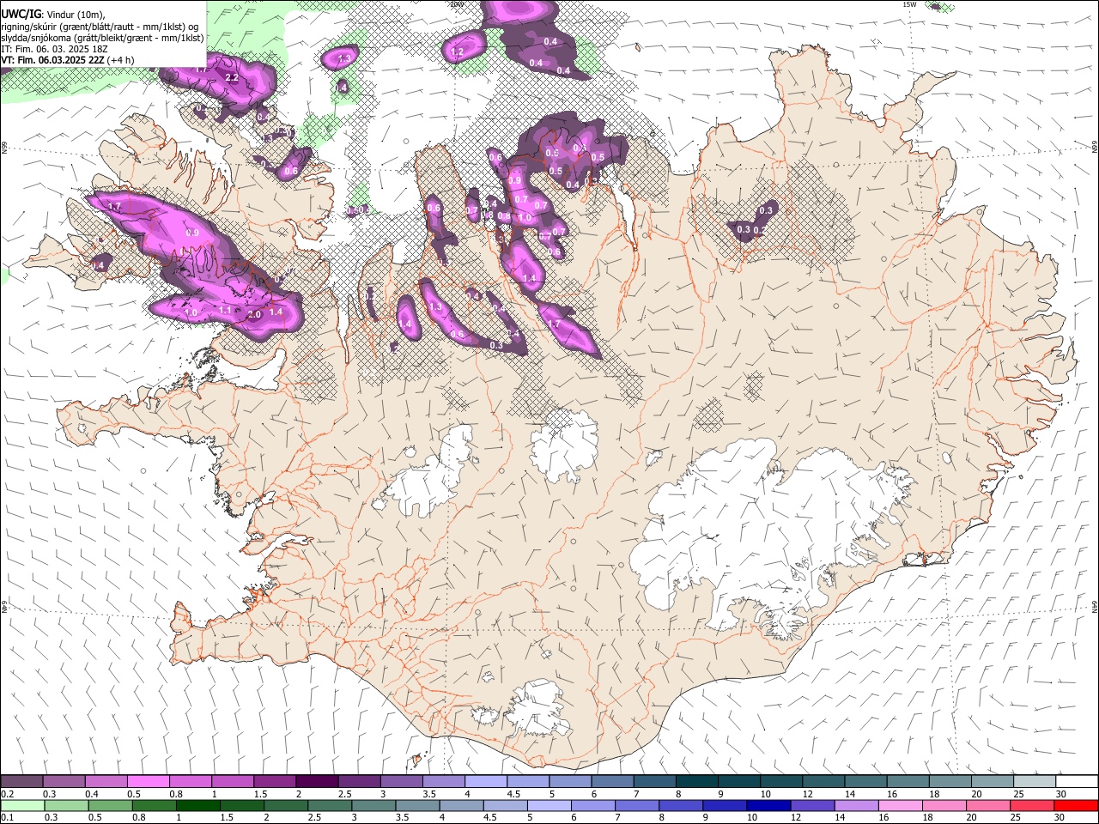Viewport: 1099px width, 824px height.
Task: Click the UWC/IG title text
Action: tap(21, 14)
